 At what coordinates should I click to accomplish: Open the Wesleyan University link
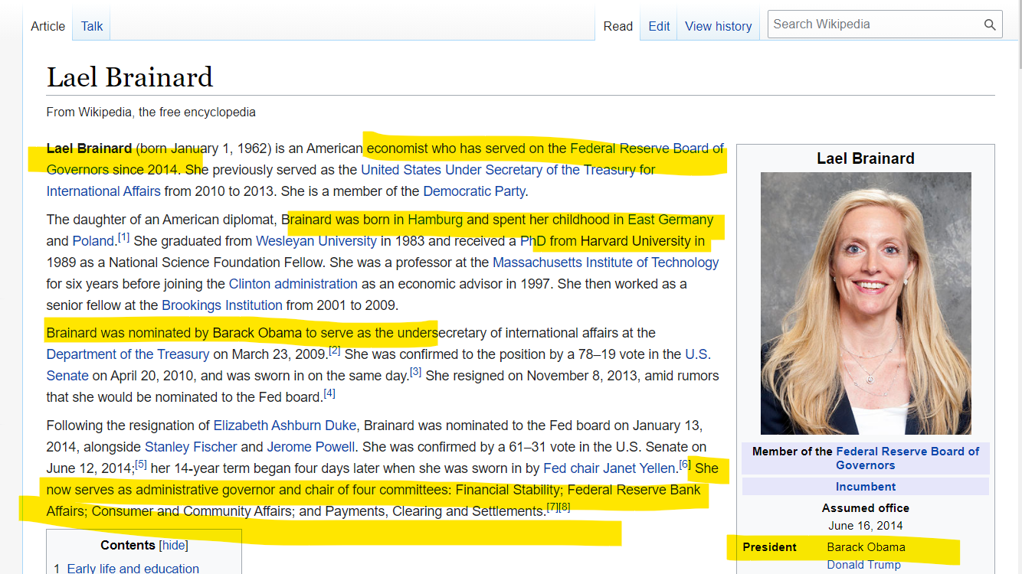coord(316,241)
